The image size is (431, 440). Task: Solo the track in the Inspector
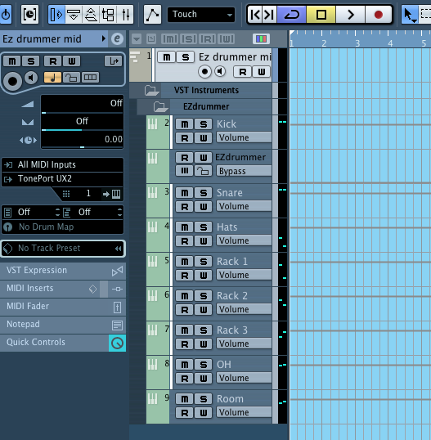[31, 61]
